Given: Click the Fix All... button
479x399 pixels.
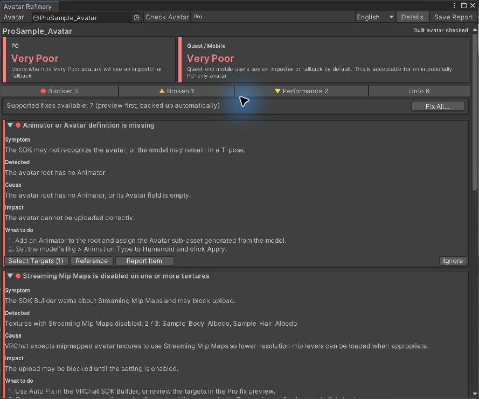Looking at the screenshot, I should (x=438, y=106).
